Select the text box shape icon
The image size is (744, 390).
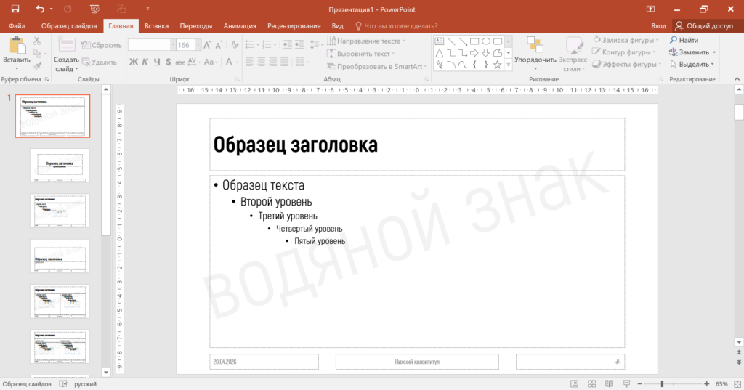(x=440, y=41)
